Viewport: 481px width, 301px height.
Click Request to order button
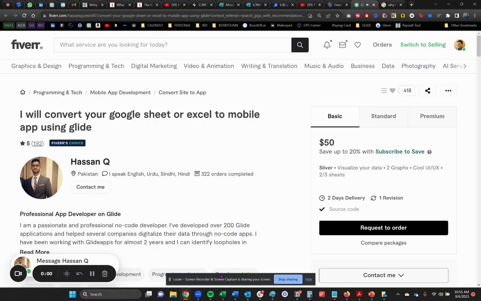point(383,228)
